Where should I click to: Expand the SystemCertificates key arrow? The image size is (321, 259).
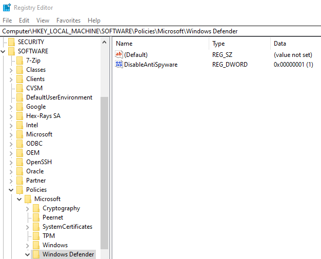[28, 227]
